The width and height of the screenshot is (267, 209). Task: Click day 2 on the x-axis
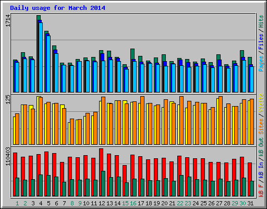25,203
